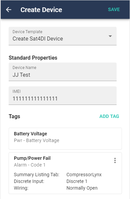The height and width of the screenshot is (199, 130).
Task: Select the Standard Properties heading
Action: [x=33, y=58]
